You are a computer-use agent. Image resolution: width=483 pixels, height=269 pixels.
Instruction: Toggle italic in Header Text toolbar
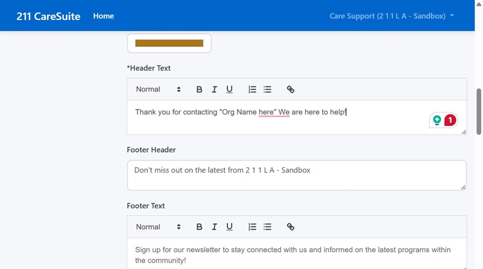point(214,89)
